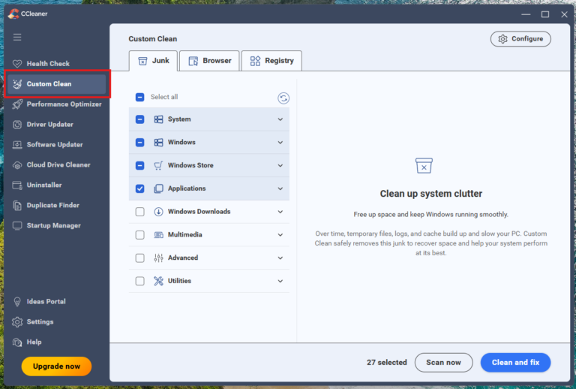
Task: Minimize the CCleaner window
Action: click(526, 14)
